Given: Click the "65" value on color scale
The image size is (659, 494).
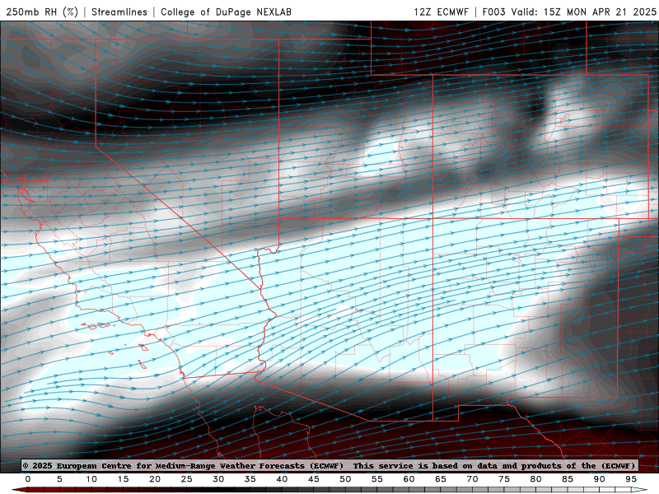Looking at the screenshot, I should 441,479.
